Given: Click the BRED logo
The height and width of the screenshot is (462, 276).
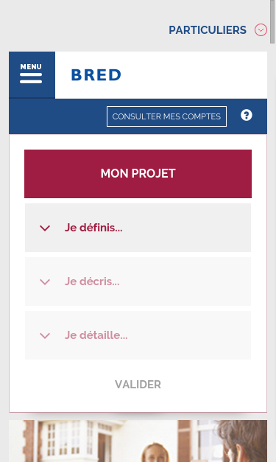Looking at the screenshot, I should click(x=96, y=75).
